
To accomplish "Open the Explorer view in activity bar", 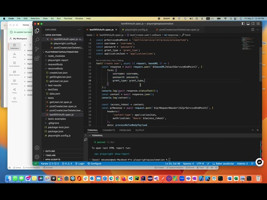I will pyautogui.click(x=37, y=31).
